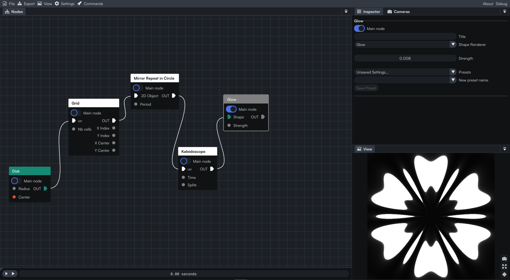Play the animation timeline
The height and width of the screenshot is (280, 510).
pyautogui.click(x=13, y=274)
